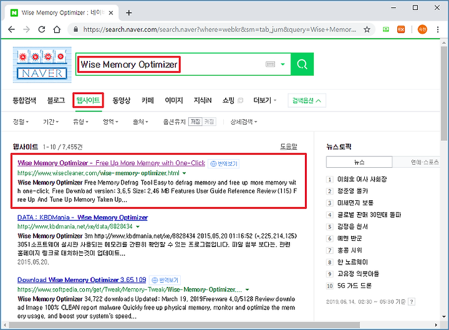The width and height of the screenshot is (449, 330).
Task: Select the address bar URL
Action: coord(220,29)
